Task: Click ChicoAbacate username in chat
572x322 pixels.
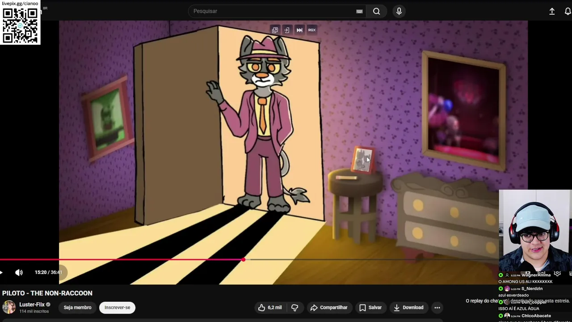Action: pyautogui.click(x=536, y=316)
